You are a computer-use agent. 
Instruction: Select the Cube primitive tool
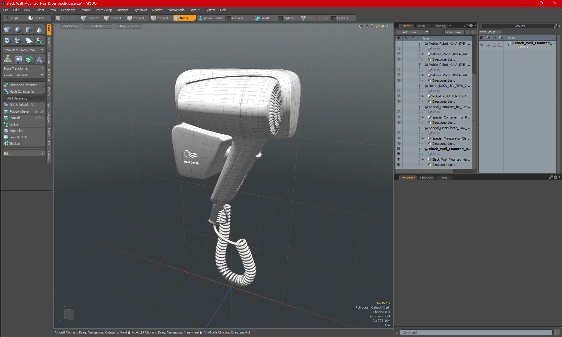pos(7,30)
